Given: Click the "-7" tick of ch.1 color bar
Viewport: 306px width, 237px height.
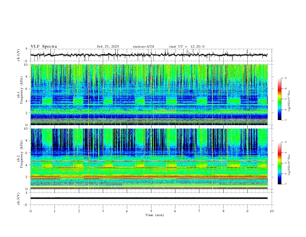Looking at the screenshot, I should (x=285, y=120).
